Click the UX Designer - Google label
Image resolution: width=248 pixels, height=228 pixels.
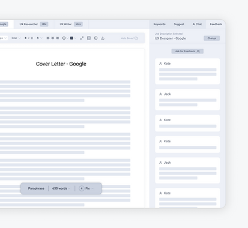171,38
